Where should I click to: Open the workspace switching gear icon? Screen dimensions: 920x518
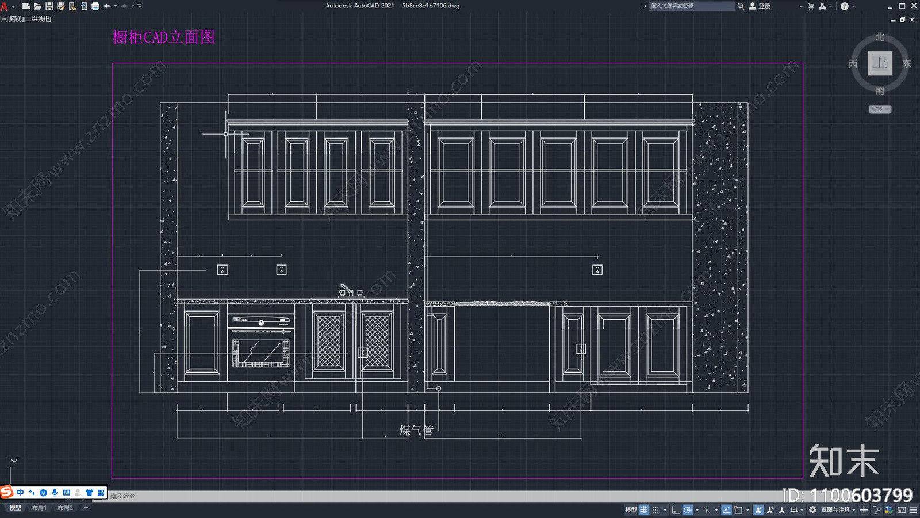(x=812, y=509)
